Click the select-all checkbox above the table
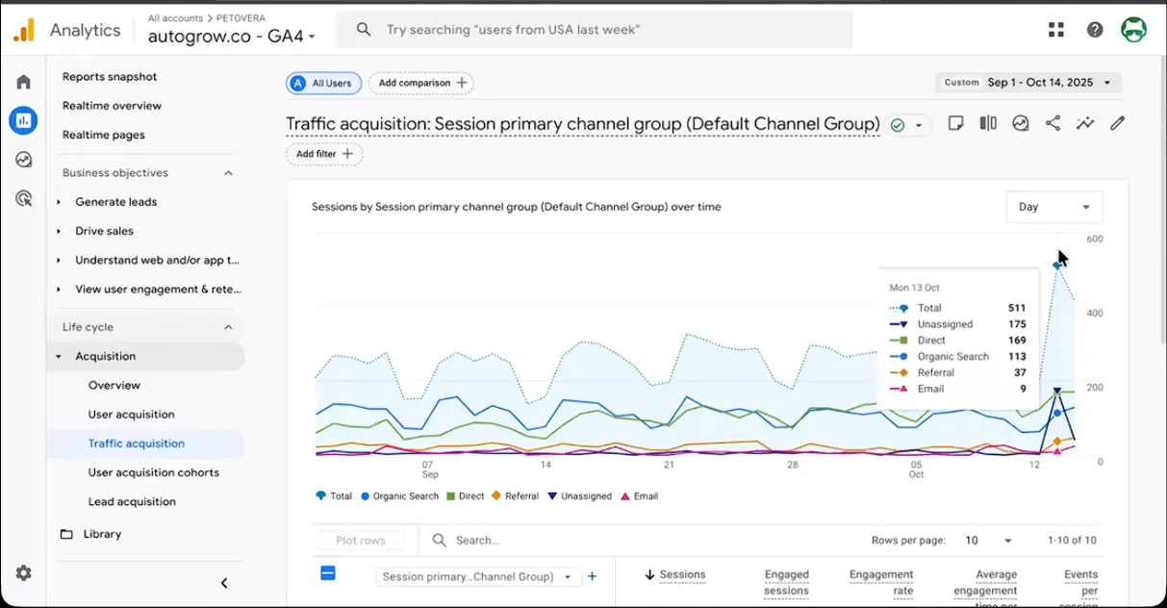 (328, 572)
